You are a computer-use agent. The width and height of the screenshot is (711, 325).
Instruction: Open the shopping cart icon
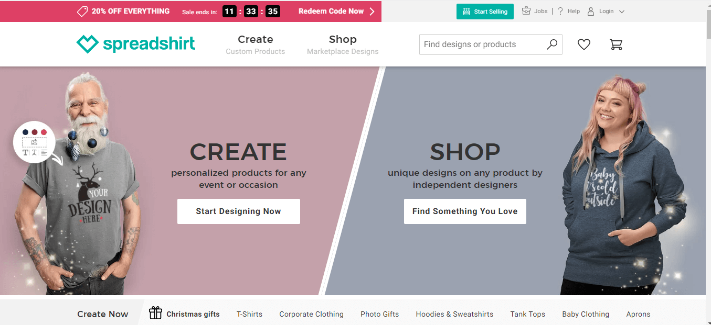(x=616, y=44)
